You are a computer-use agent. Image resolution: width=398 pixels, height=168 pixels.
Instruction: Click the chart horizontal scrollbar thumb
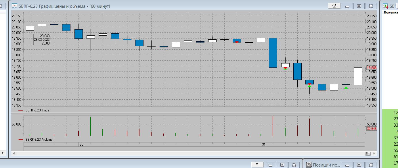click(368, 154)
